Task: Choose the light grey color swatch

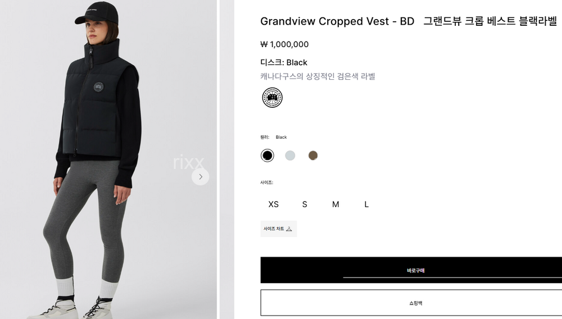Action: (290, 156)
